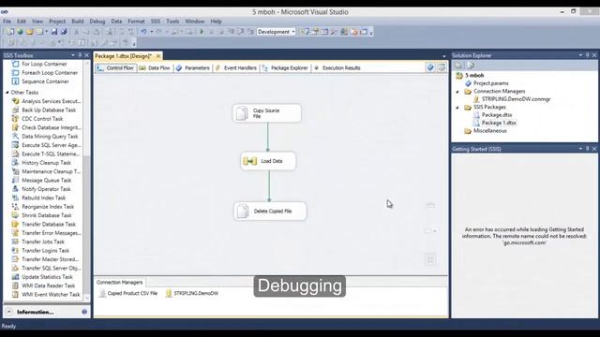Open the Package Explorer tab
This screenshot has height=337, width=600.
tap(285, 68)
